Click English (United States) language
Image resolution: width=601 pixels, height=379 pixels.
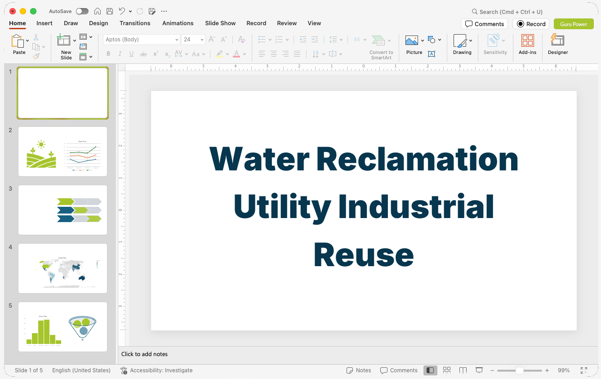[81, 370]
